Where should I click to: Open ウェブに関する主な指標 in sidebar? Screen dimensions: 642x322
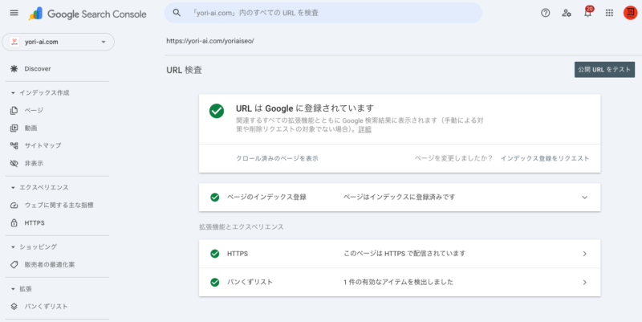(x=57, y=206)
